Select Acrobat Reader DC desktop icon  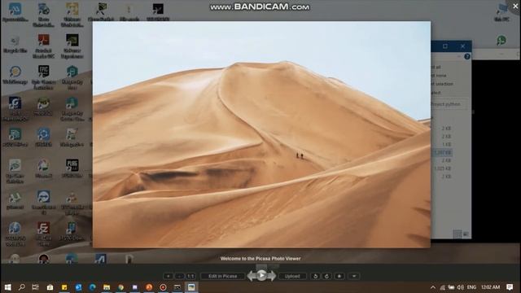point(43,46)
